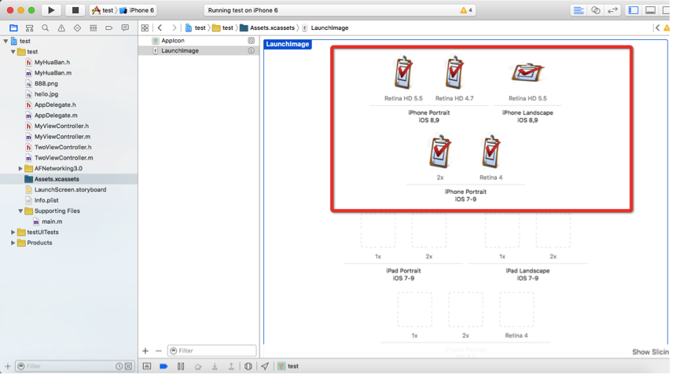
Task: Click Step over in debug bar
Action: click(x=198, y=366)
